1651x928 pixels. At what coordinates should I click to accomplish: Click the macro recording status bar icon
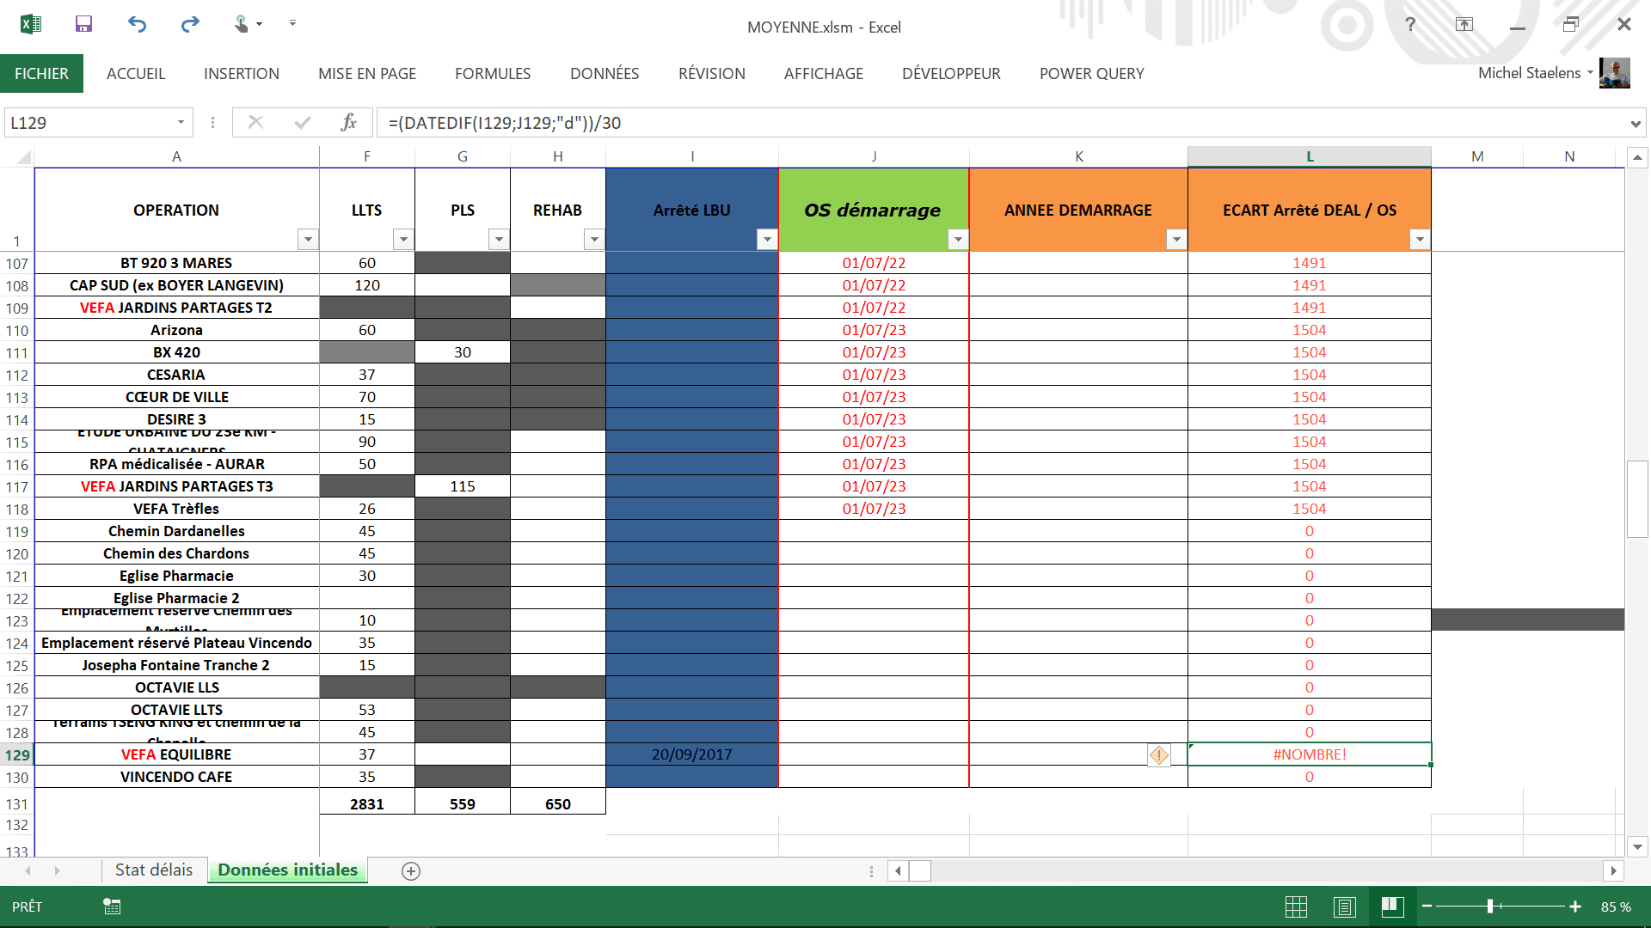112,907
